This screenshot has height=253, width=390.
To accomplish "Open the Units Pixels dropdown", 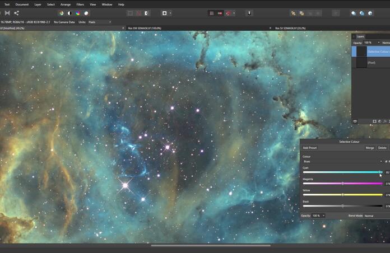I will coord(100,22).
